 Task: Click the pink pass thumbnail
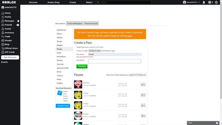point(78,84)
